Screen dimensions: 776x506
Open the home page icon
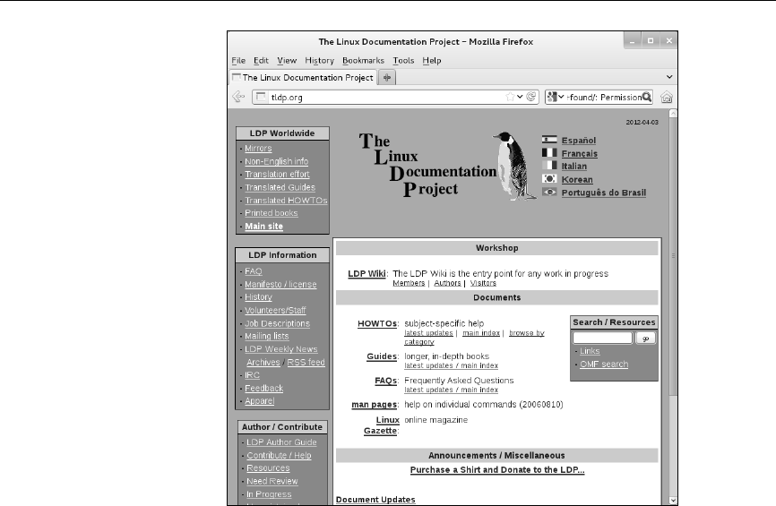point(666,97)
